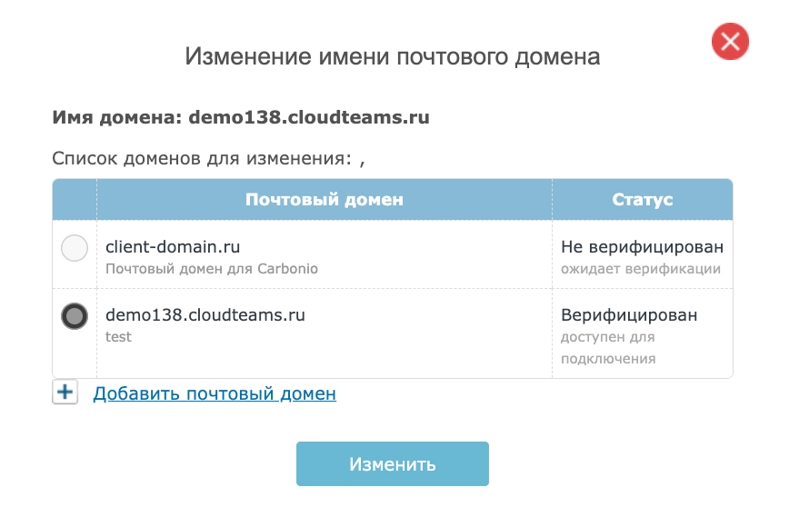Click the 'Почтовый домен' column header
Screen dimensions: 789x507
[324, 199]
